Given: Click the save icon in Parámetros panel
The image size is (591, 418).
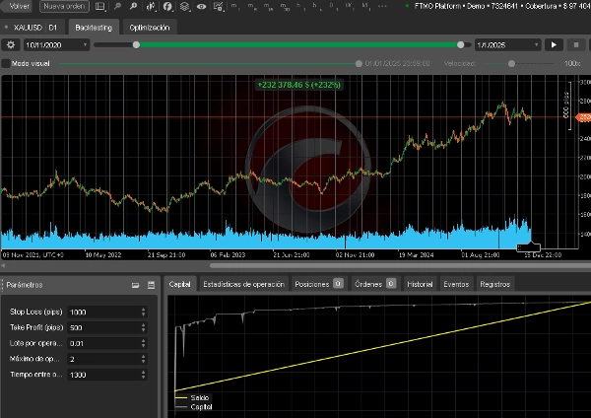Looking at the screenshot, I should (x=151, y=285).
